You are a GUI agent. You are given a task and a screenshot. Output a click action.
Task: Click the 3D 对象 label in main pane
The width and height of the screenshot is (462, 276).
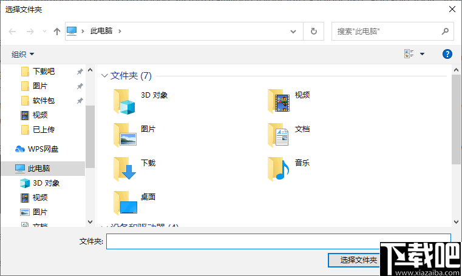point(154,95)
